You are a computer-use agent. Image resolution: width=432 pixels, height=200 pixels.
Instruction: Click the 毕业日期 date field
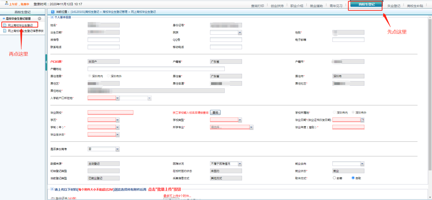346,120
